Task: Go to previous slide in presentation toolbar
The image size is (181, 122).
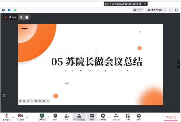Action: pos(20,101)
